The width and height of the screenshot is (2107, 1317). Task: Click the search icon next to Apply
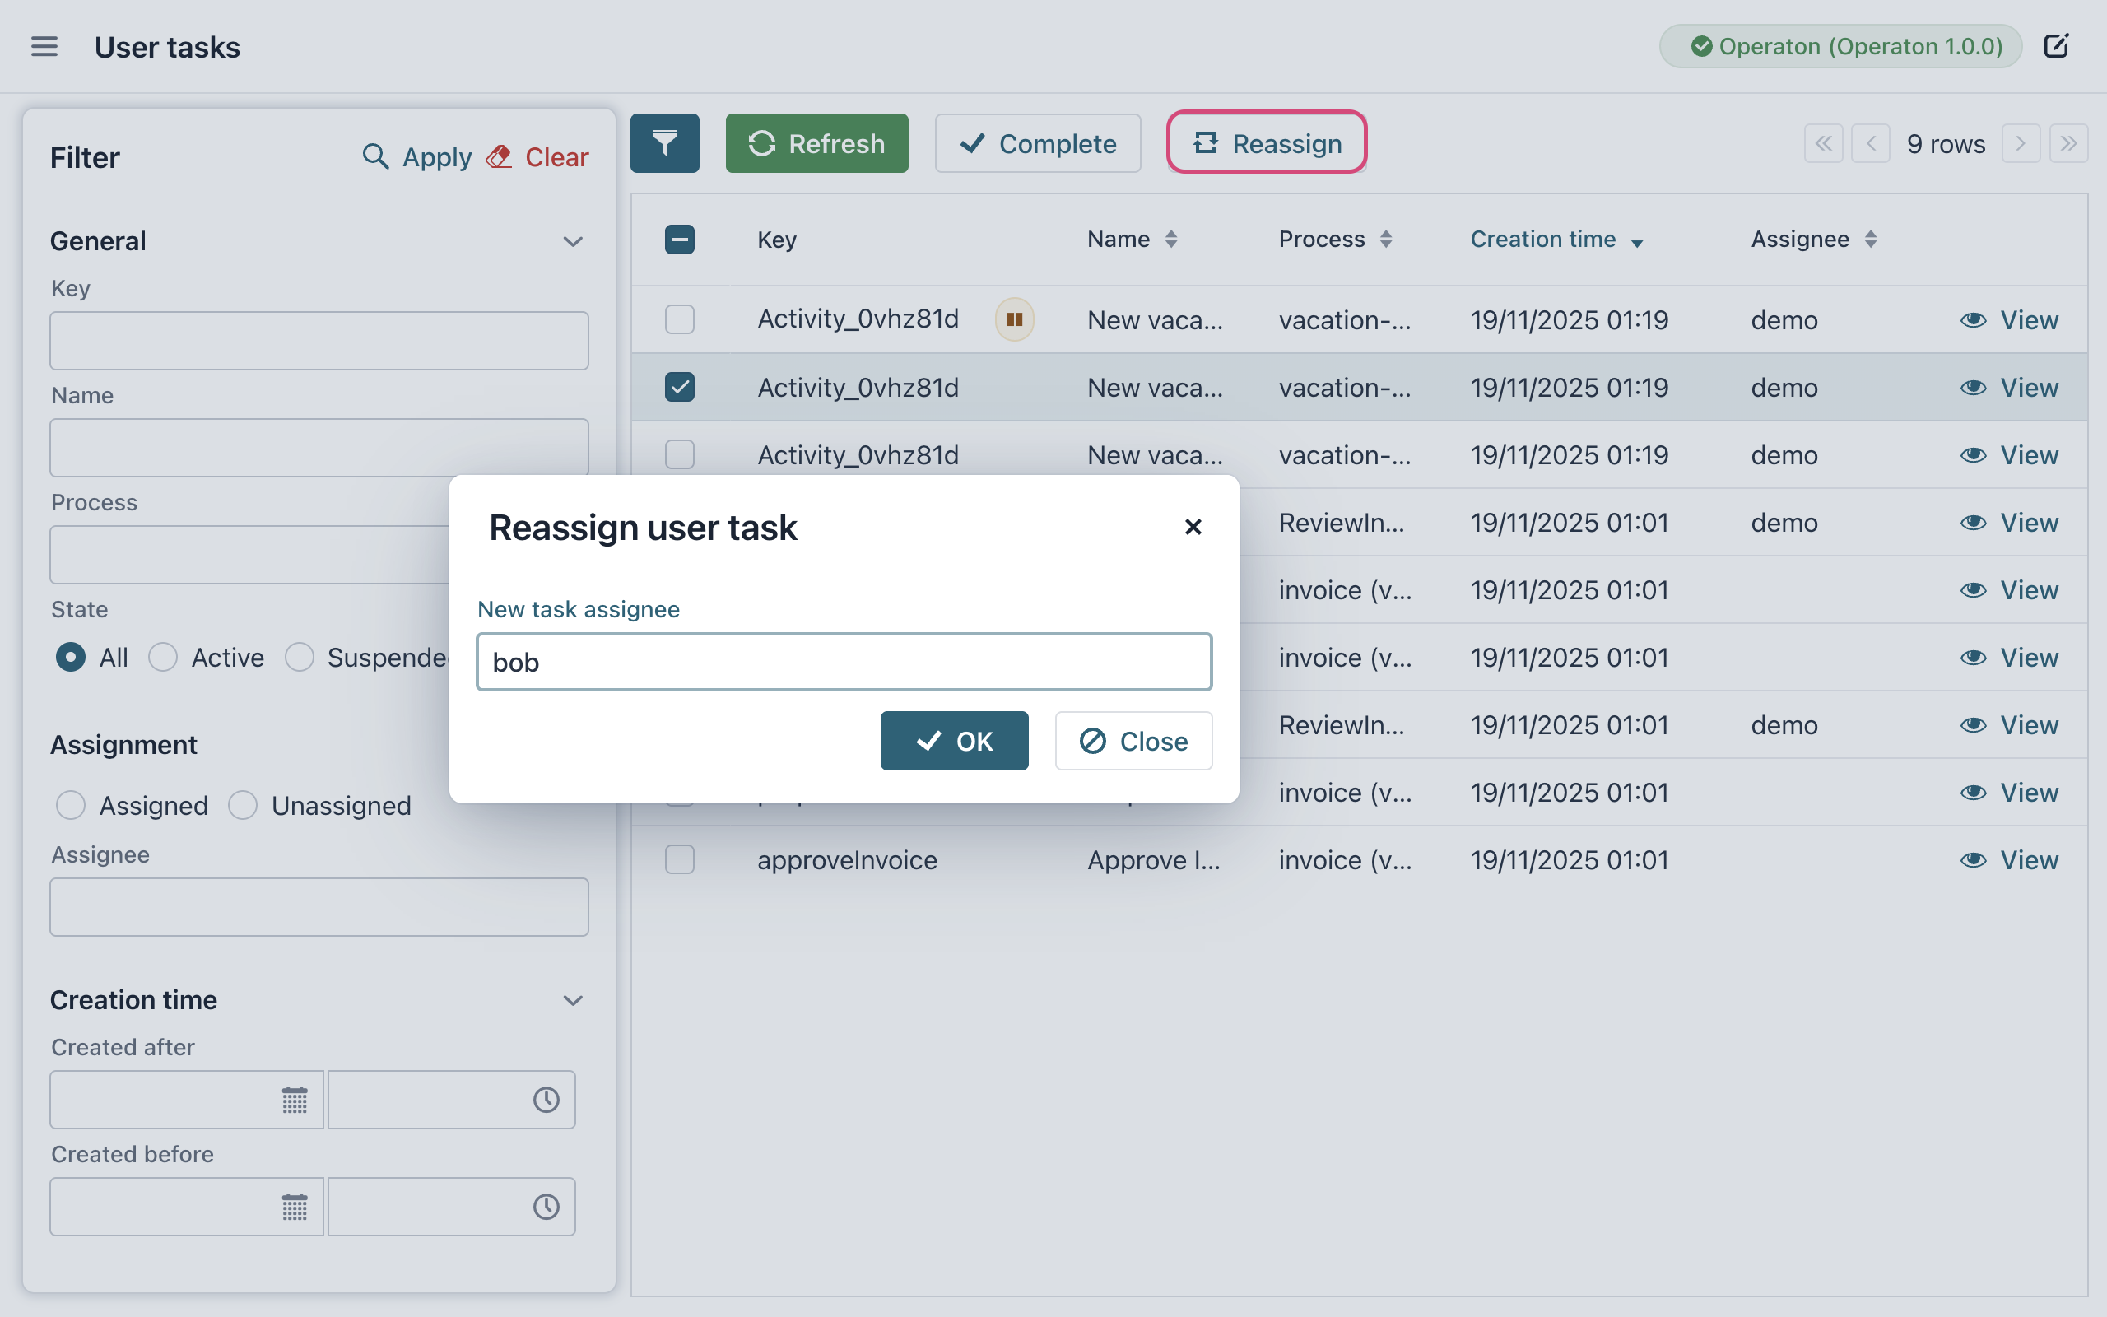point(376,156)
